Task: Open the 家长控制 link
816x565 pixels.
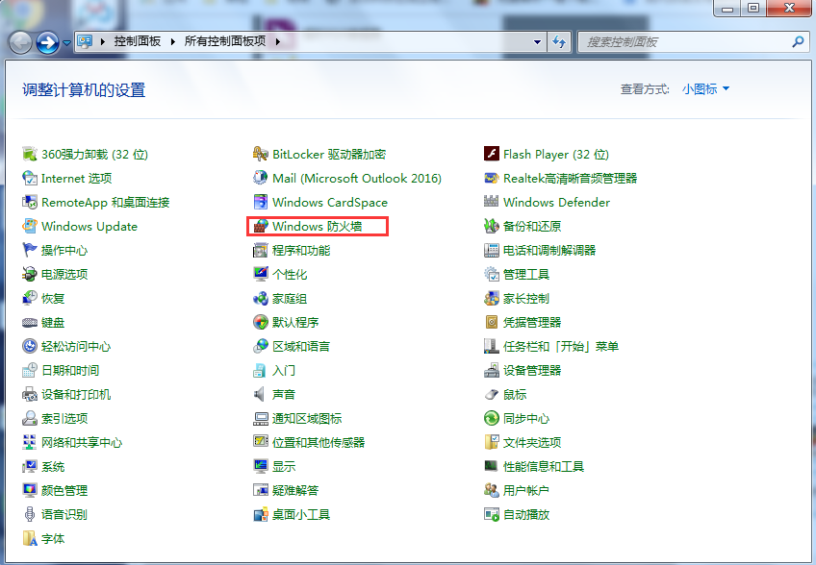Action: [526, 298]
